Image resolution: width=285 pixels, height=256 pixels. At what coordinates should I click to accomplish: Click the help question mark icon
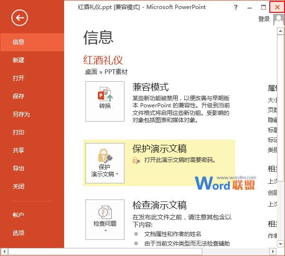(x=236, y=7)
